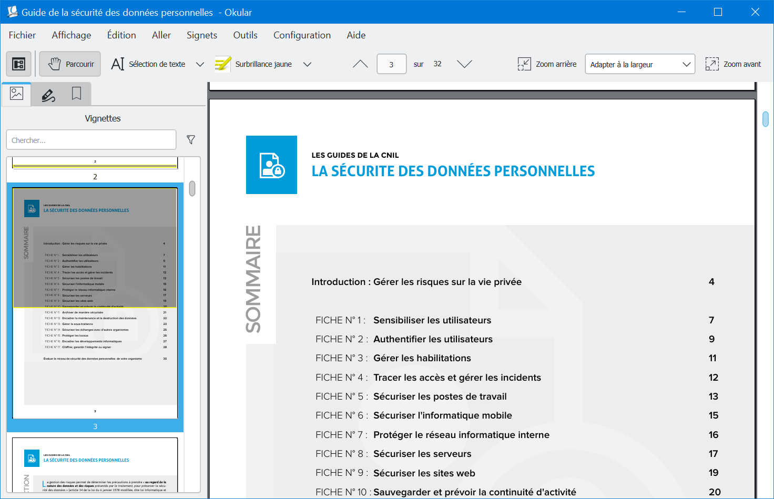Click the Zoom avant button

733,64
